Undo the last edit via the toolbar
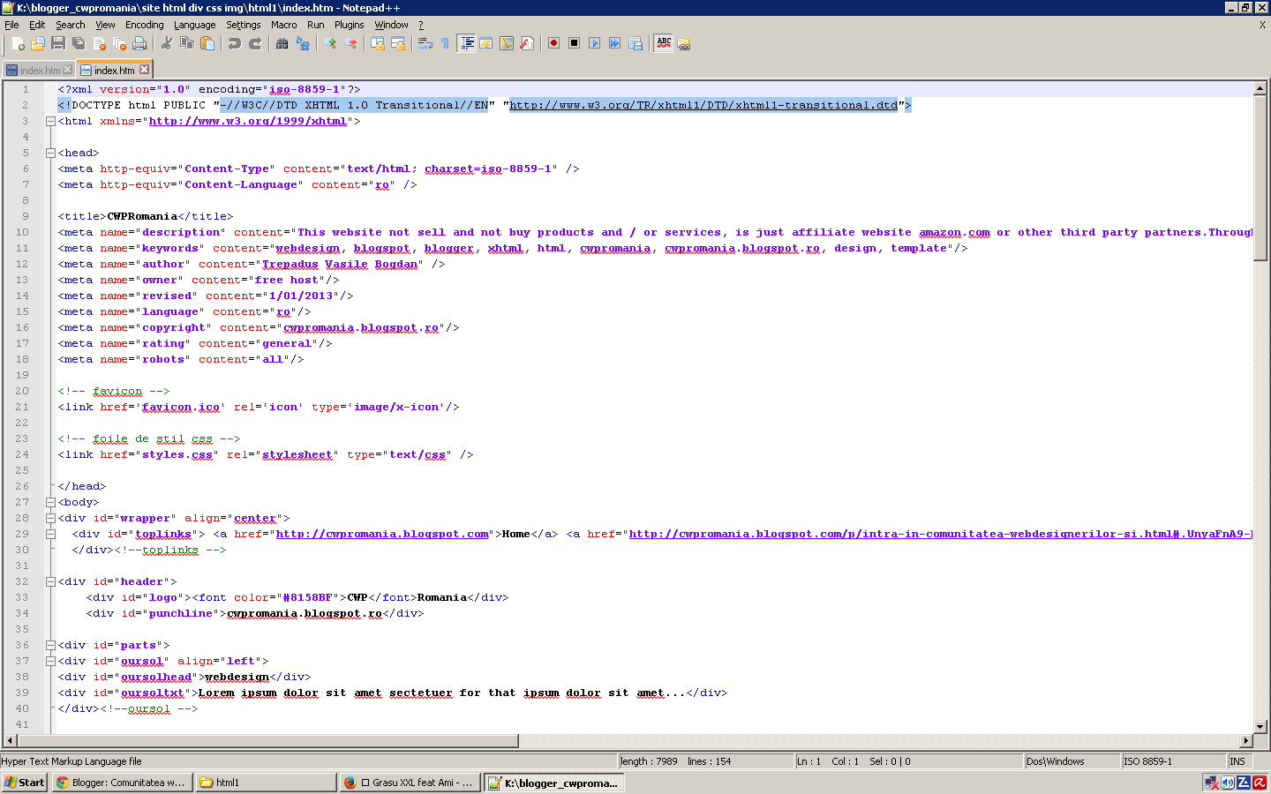 pyautogui.click(x=235, y=43)
